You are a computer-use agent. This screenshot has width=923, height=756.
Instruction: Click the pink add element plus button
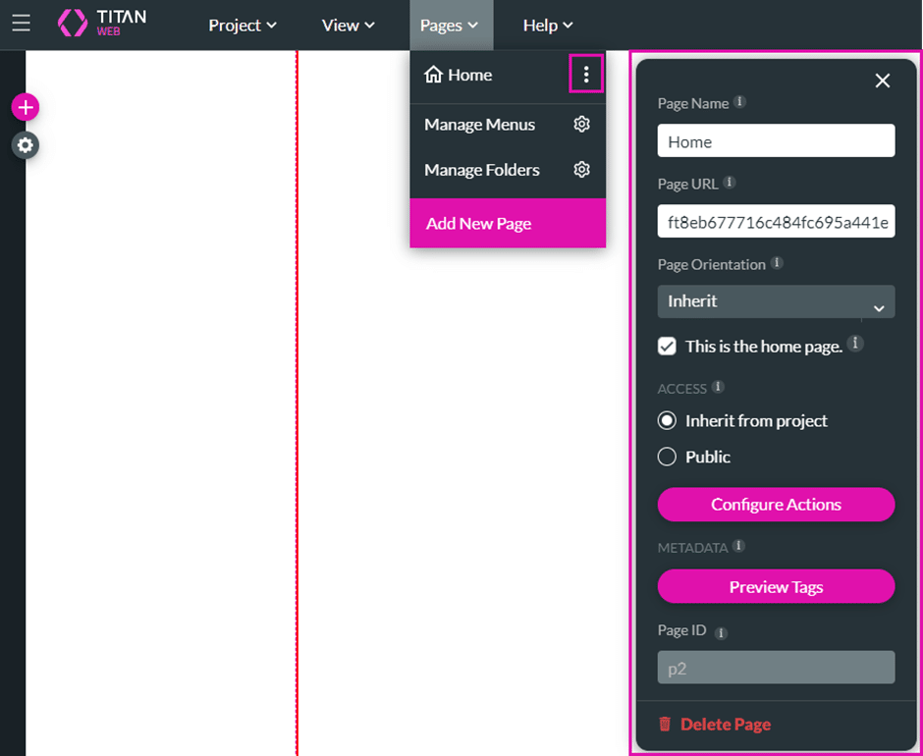click(26, 107)
